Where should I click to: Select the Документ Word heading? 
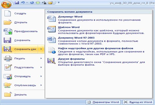click(70, 17)
